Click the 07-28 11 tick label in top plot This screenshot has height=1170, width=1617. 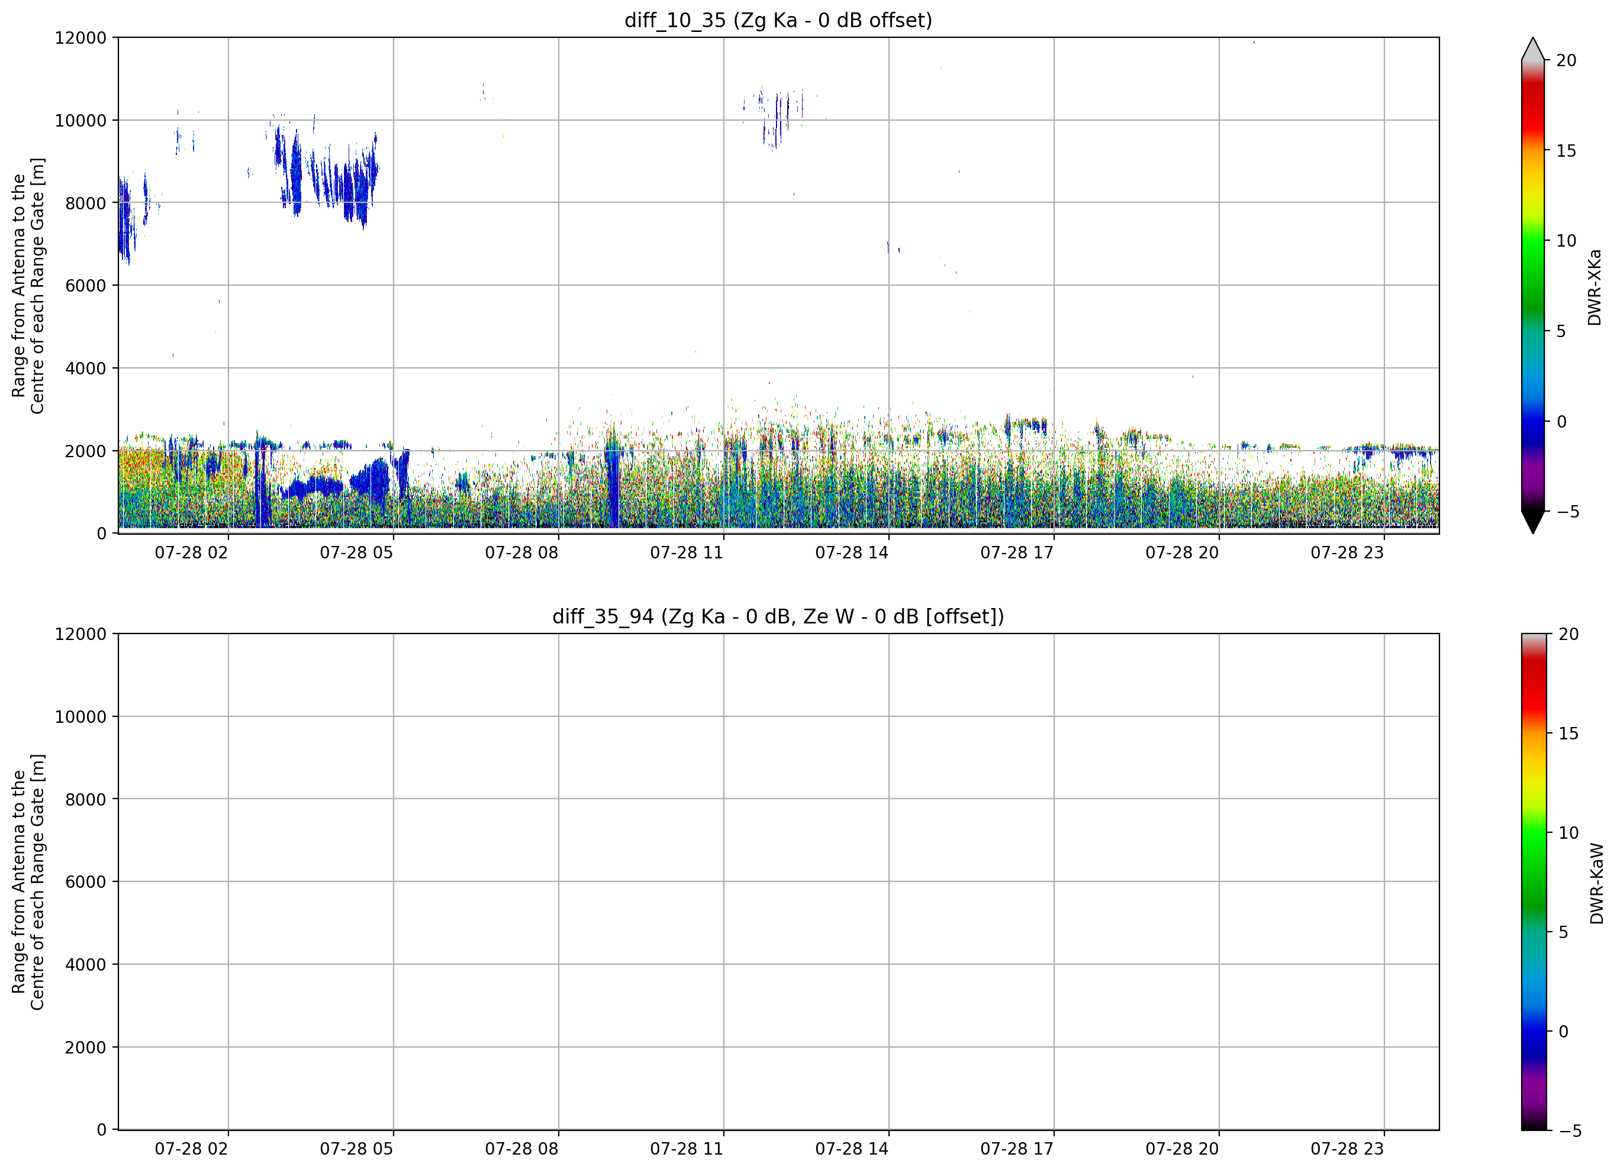click(x=687, y=553)
